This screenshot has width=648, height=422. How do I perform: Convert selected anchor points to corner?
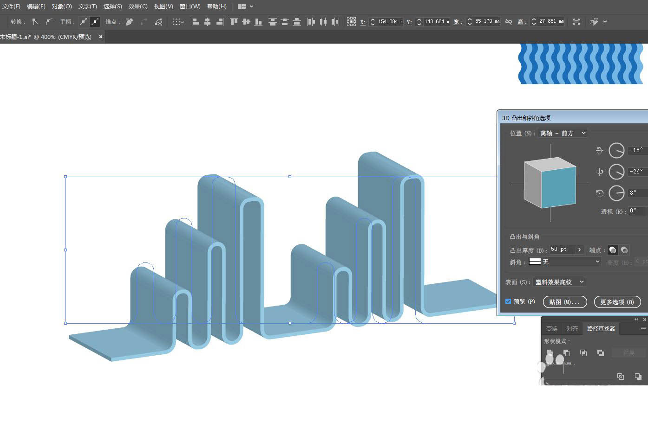point(35,22)
